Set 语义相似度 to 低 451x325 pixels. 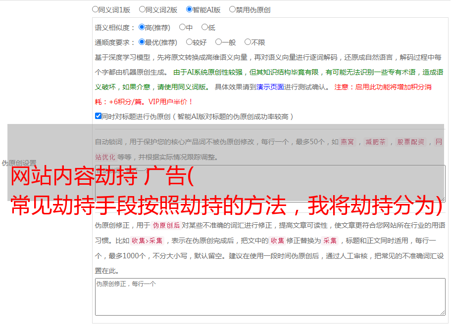point(204,27)
